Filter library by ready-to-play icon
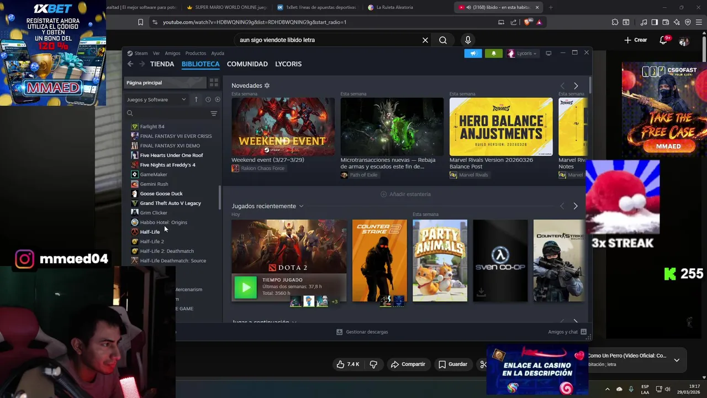 (x=217, y=99)
